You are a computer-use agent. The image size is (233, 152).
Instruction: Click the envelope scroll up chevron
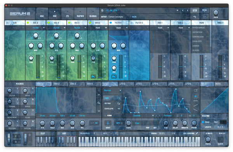(x=99, y=95)
